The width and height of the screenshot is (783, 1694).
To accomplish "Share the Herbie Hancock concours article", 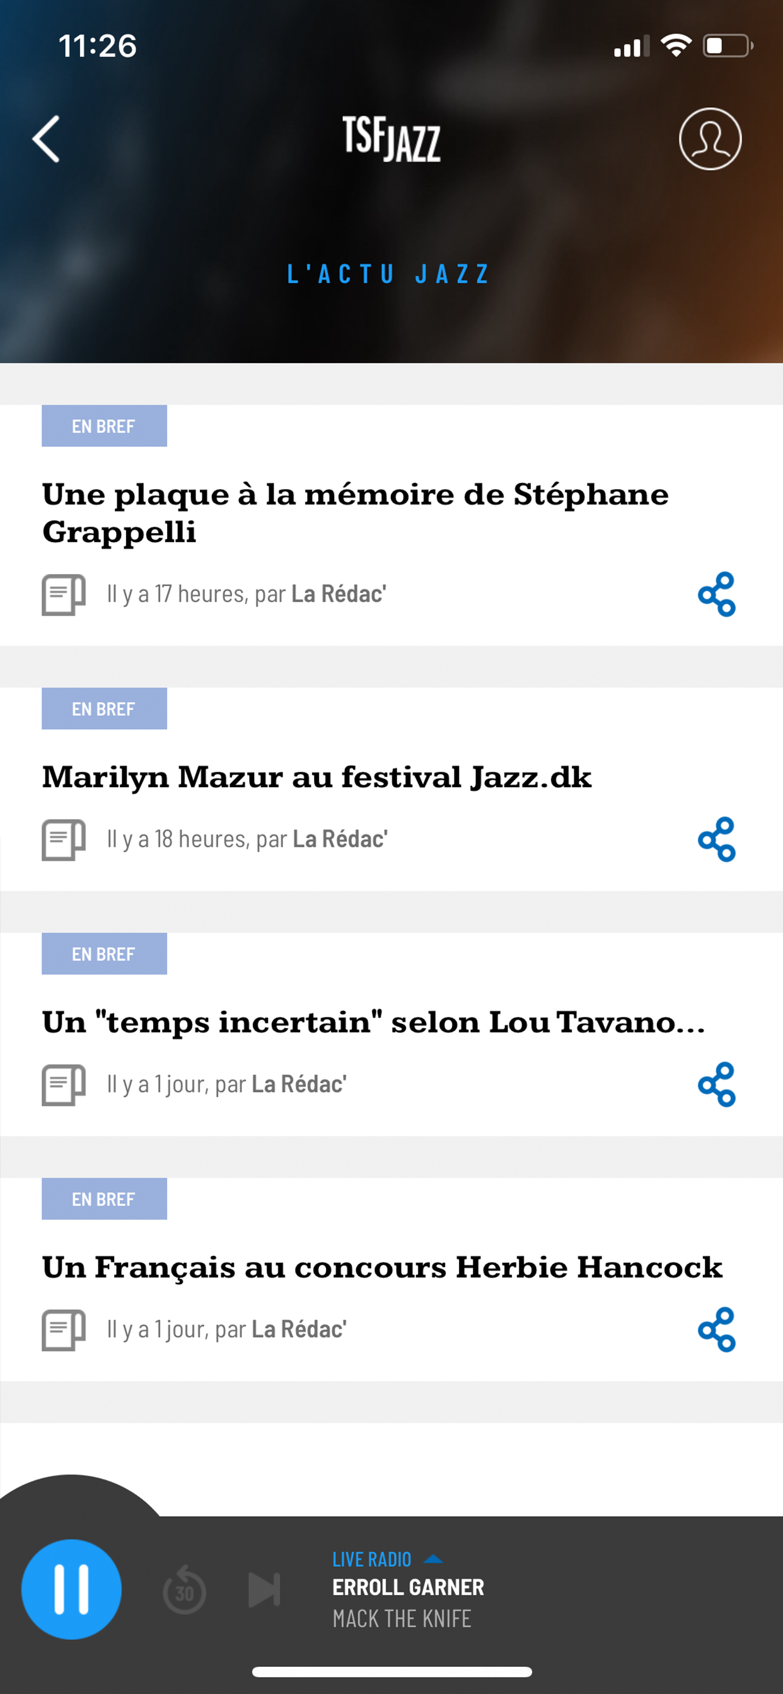I will [716, 1330].
